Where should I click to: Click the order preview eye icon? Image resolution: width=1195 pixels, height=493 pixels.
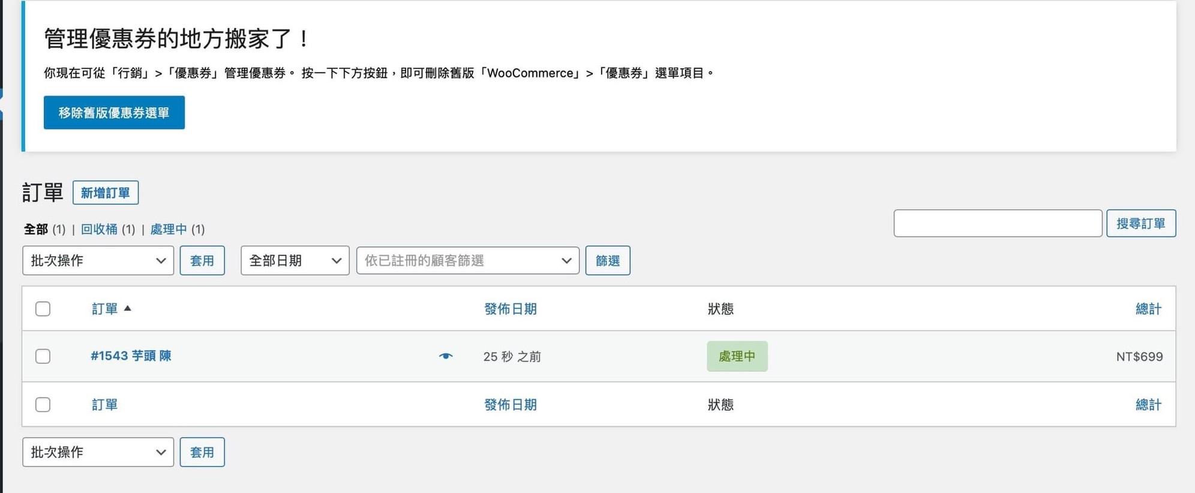445,356
